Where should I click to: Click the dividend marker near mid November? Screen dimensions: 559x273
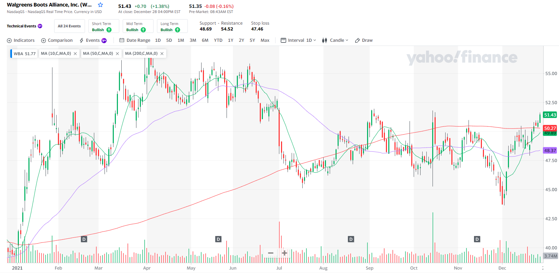477,239
